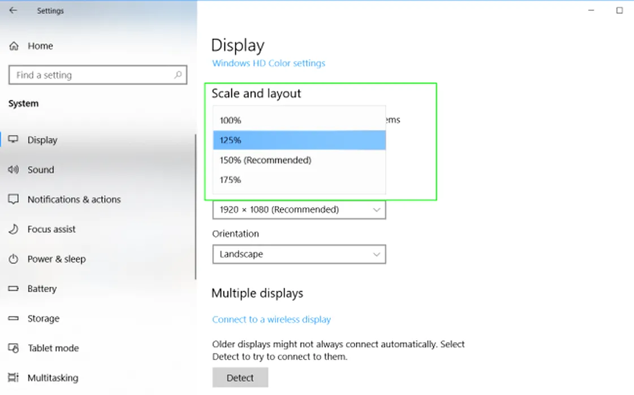The image size is (634, 395).
Task: Click the Display monitor icon in sidebar
Action: click(x=14, y=139)
